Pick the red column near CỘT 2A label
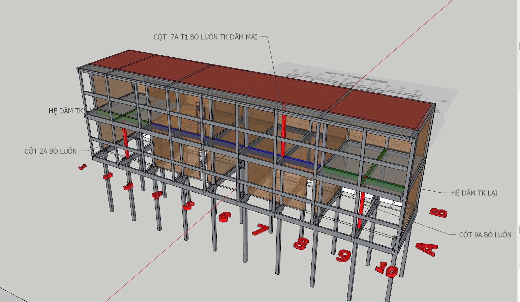 (x=126, y=142)
